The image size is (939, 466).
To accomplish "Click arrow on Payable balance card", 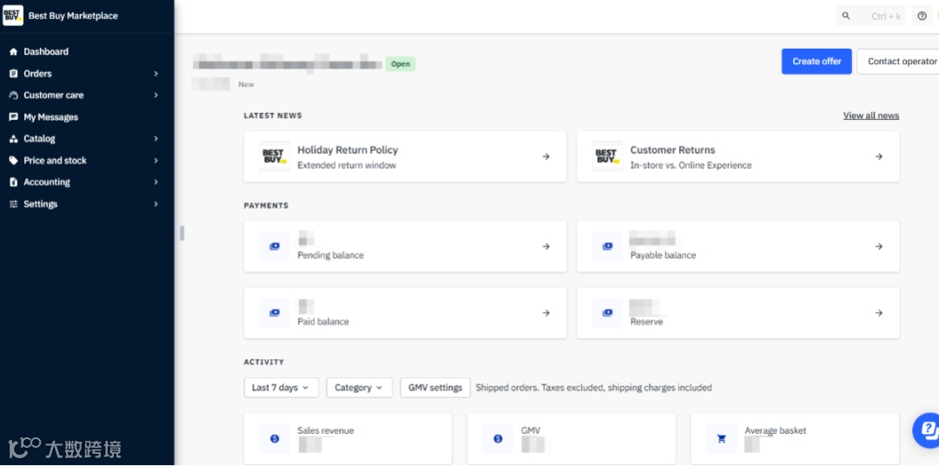I will click(x=878, y=246).
